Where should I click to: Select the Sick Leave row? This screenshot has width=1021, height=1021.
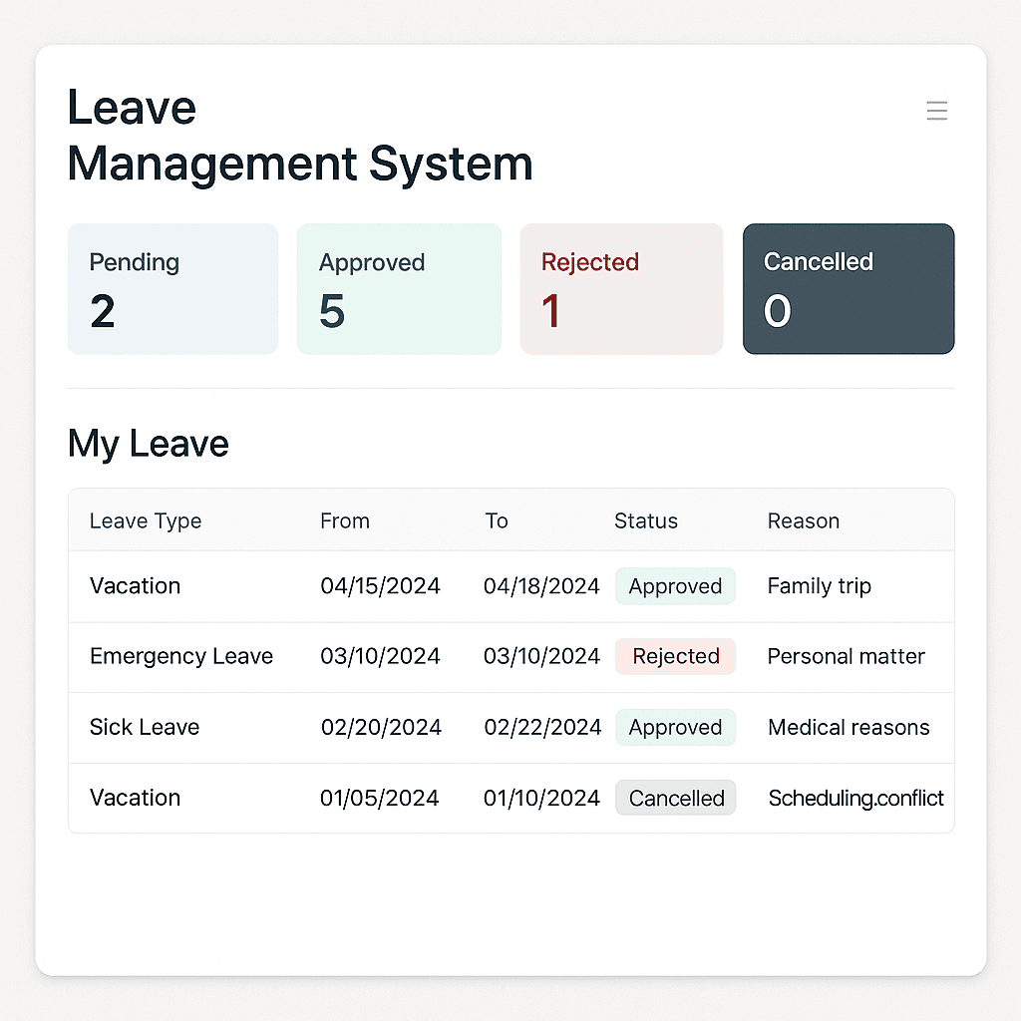[145, 728]
